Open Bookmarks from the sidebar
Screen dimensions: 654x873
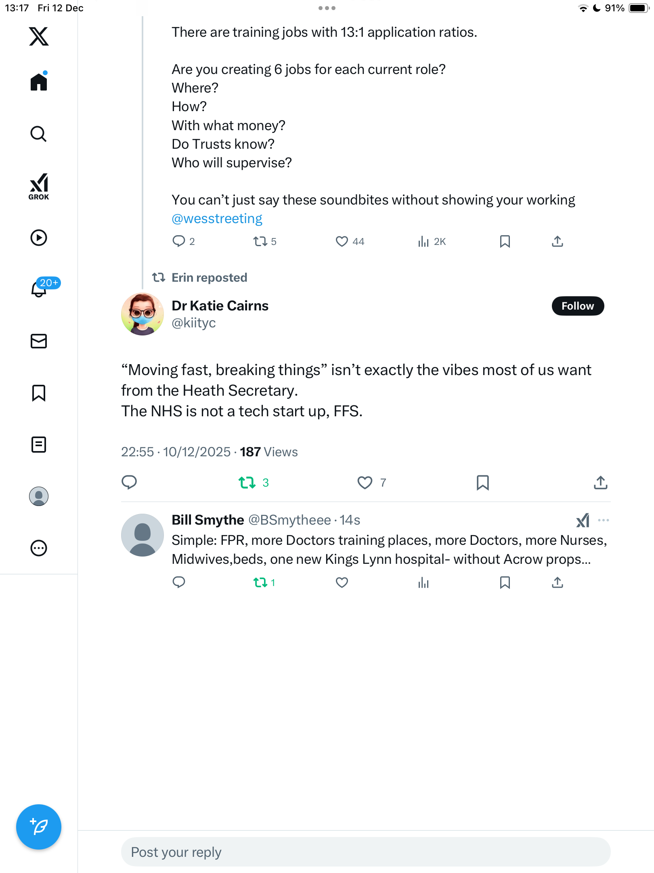[39, 393]
